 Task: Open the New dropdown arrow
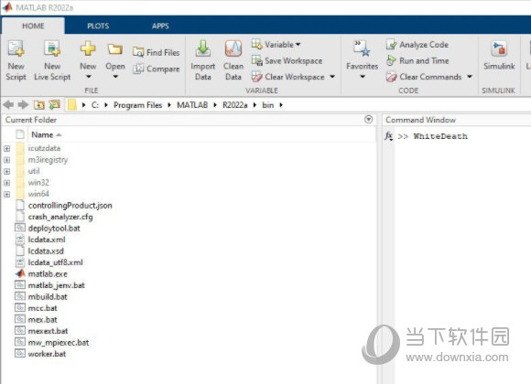88,77
